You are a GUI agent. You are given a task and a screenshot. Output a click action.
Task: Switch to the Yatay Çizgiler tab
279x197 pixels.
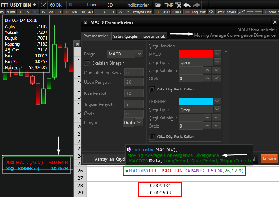coord(126,36)
